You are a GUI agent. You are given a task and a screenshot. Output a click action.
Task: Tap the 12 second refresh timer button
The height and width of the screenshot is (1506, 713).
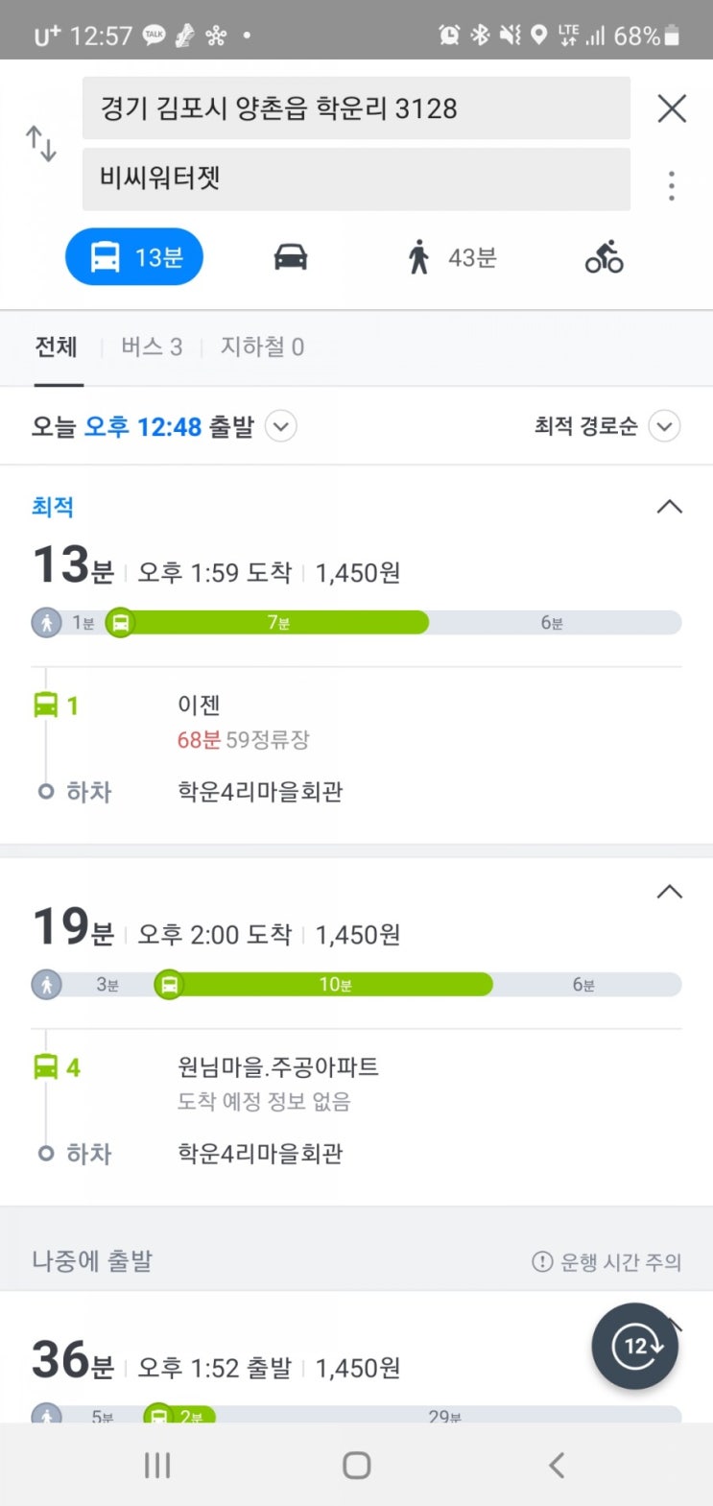click(635, 1346)
